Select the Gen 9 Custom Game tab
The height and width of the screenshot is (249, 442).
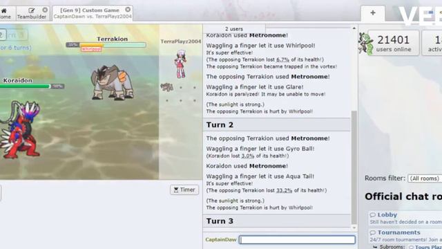point(93,13)
